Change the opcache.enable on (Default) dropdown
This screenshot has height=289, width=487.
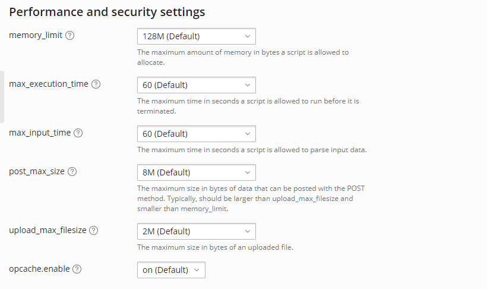coord(171,270)
